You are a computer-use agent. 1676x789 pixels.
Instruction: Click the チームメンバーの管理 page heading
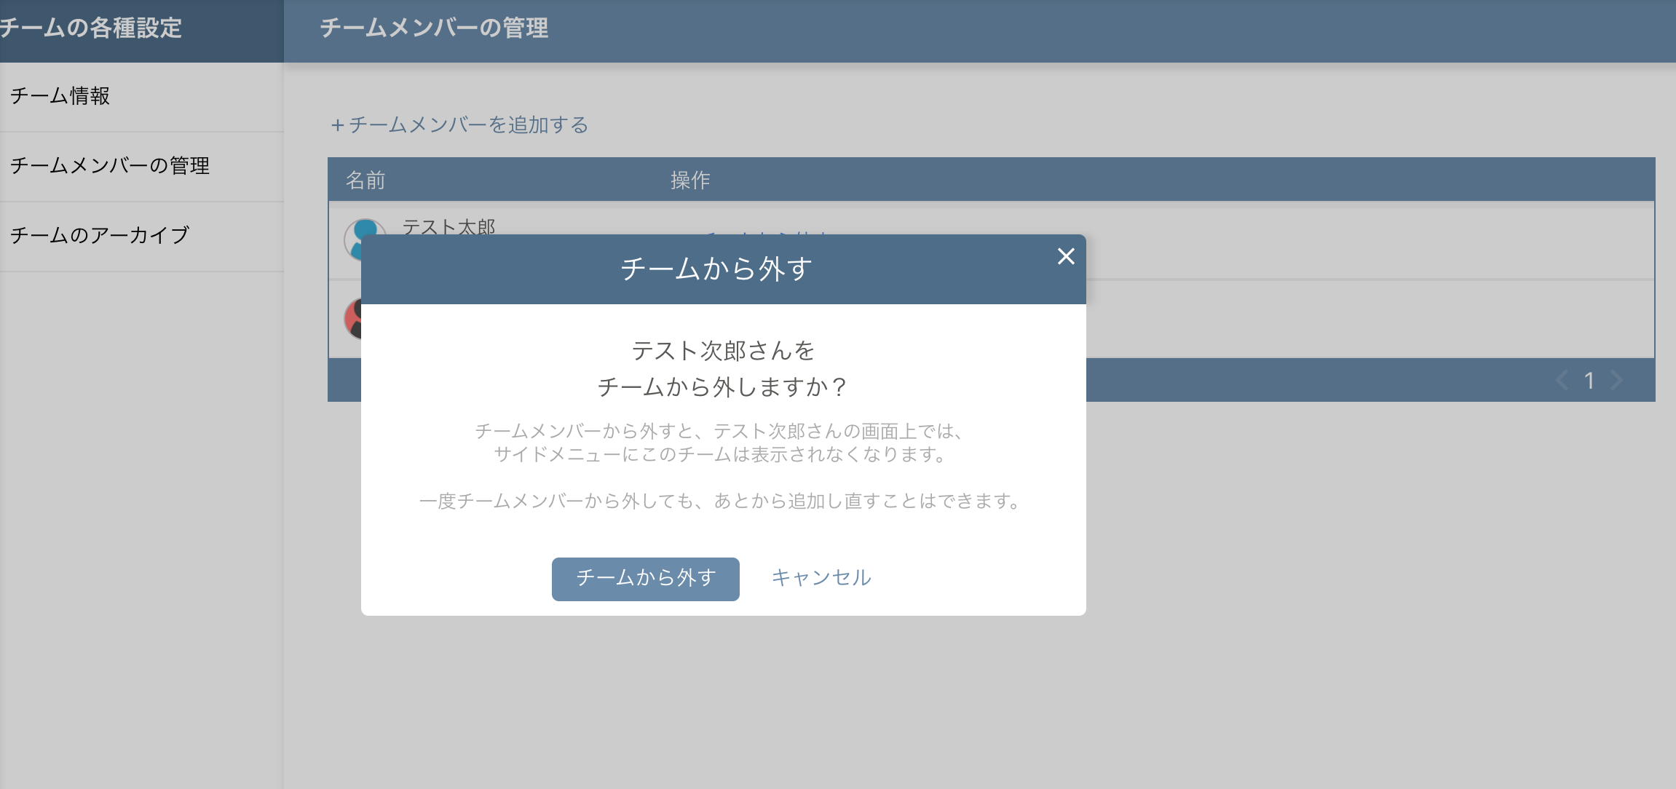tap(434, 28)
